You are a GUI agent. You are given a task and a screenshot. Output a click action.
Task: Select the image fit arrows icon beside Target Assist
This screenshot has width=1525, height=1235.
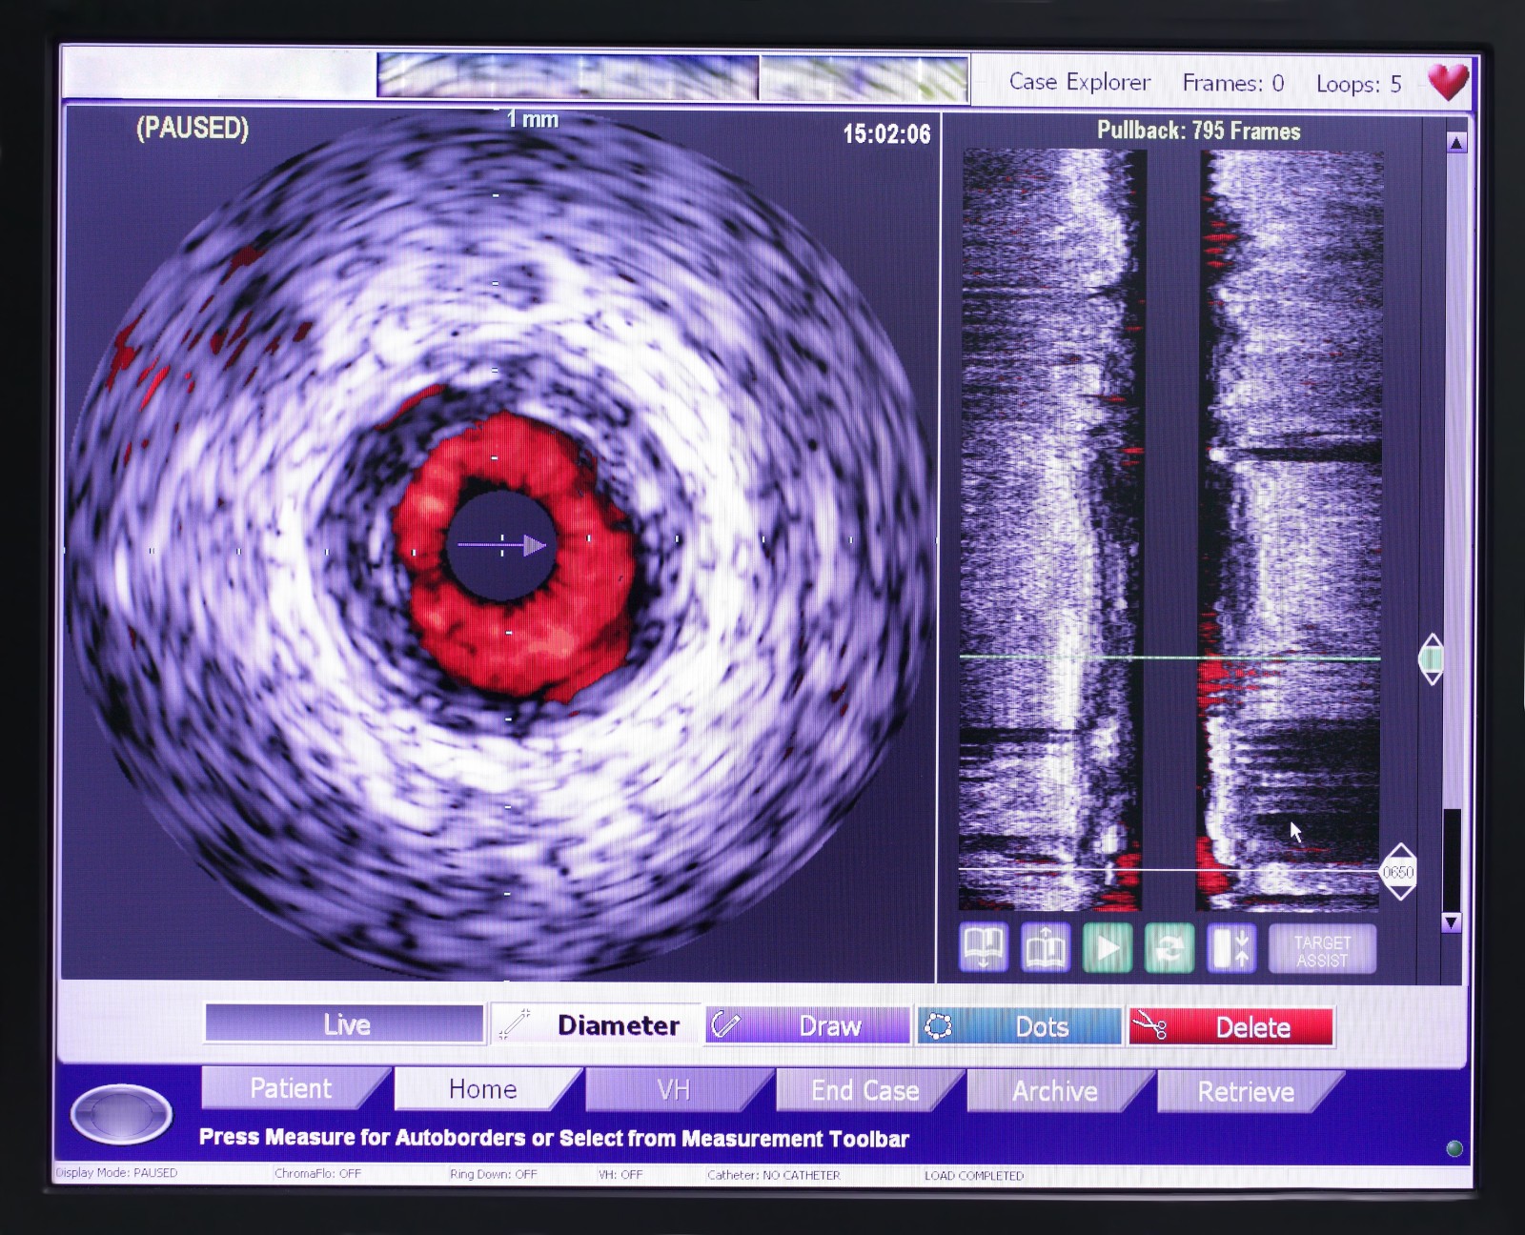pos(1233,947)
